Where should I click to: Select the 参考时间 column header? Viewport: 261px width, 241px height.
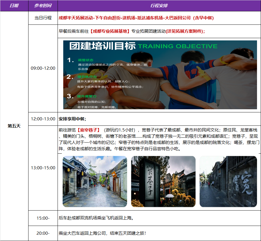click(43, 6)
